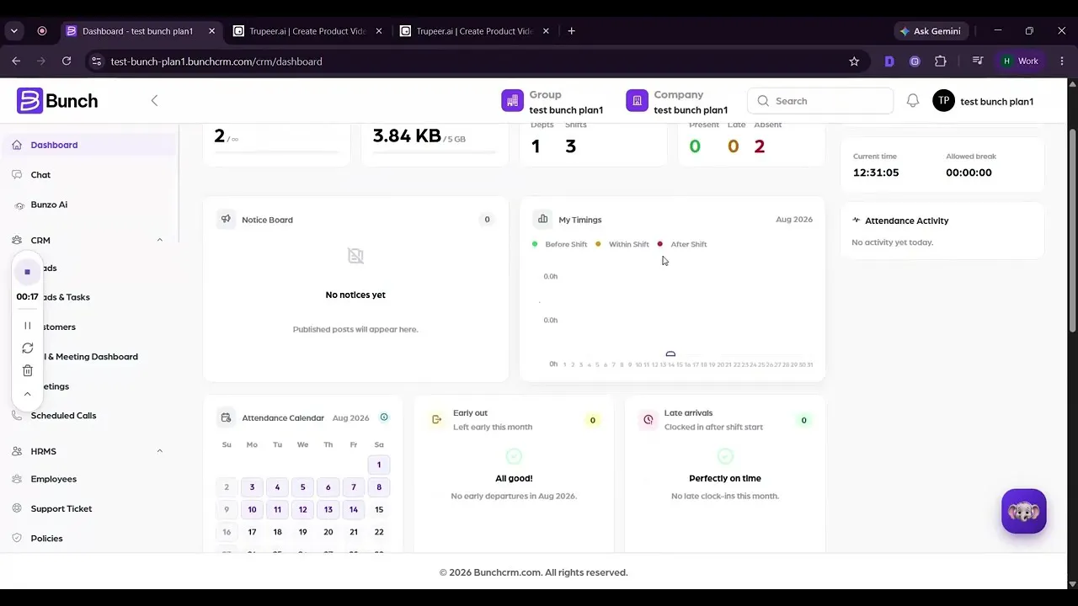The width and height of the screenshot is (1078, 606).
Task: Open the Chrome Work profile button
Action: pyautogui.click(x=1020, y=61)
